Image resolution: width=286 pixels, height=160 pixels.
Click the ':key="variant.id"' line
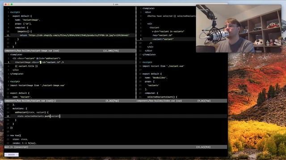point(162,35)
